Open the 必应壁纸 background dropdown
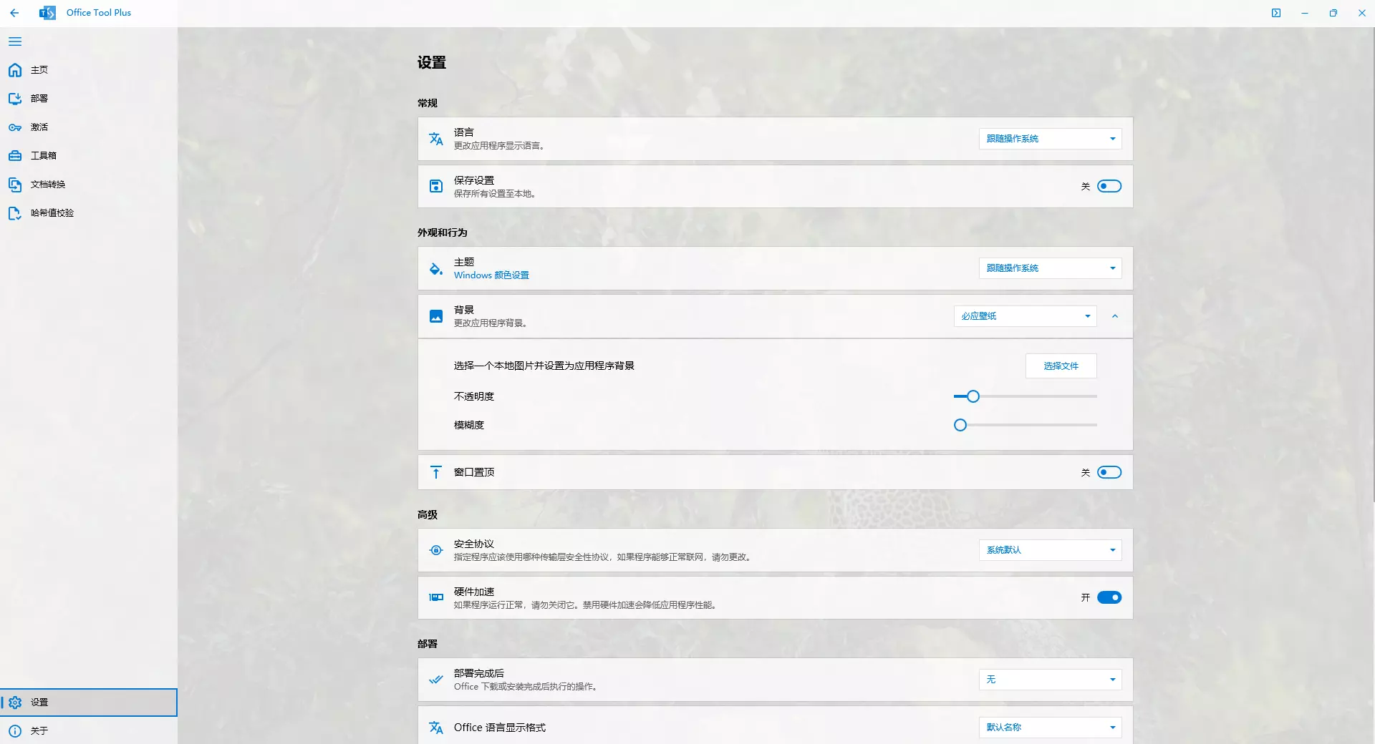The width and height of the screenshot is (1375, 744). [1025, 316]
